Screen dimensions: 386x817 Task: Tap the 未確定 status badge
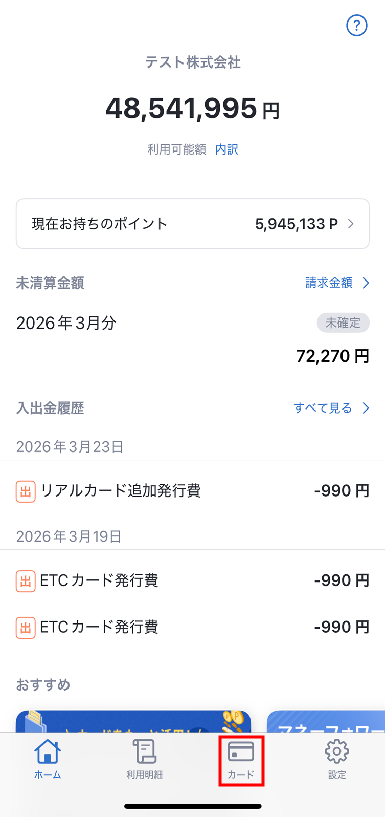343,323
